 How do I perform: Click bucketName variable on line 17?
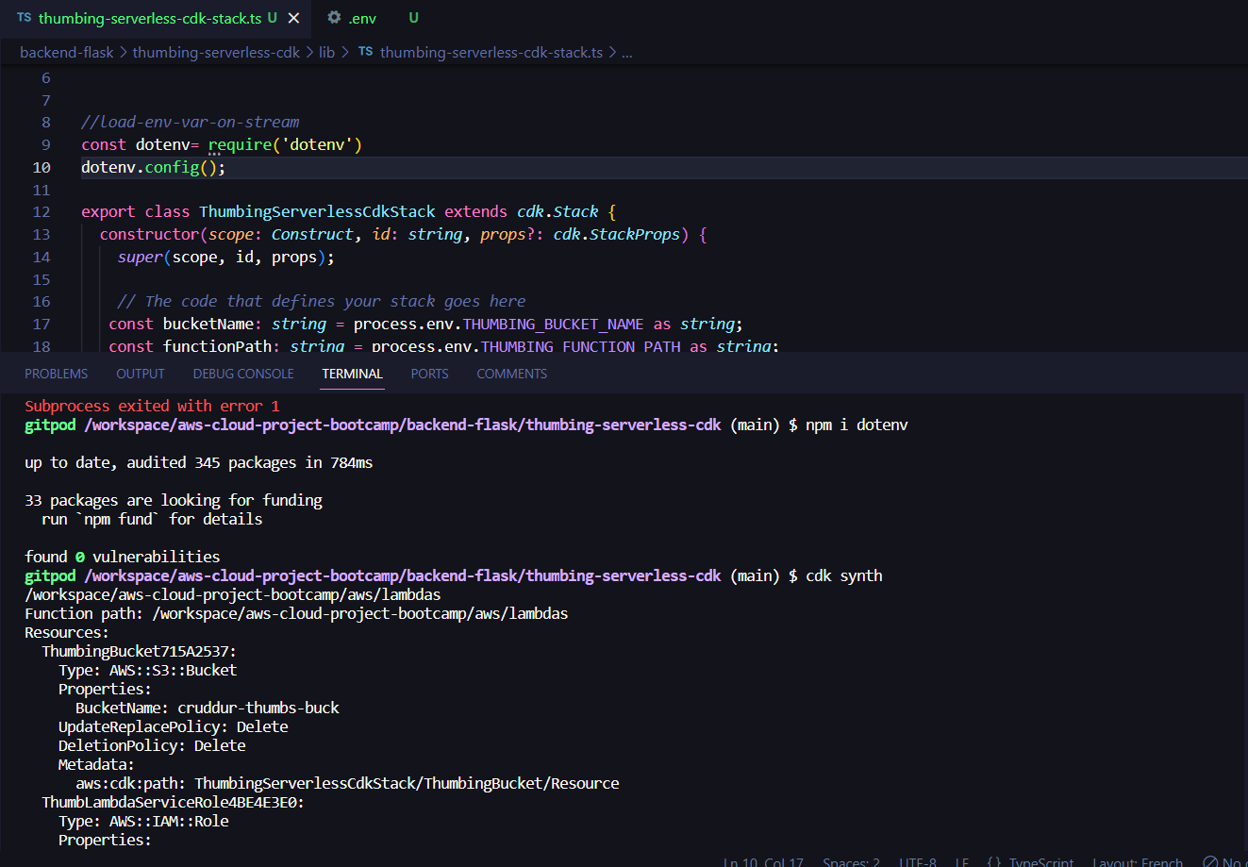coord(208,325)
